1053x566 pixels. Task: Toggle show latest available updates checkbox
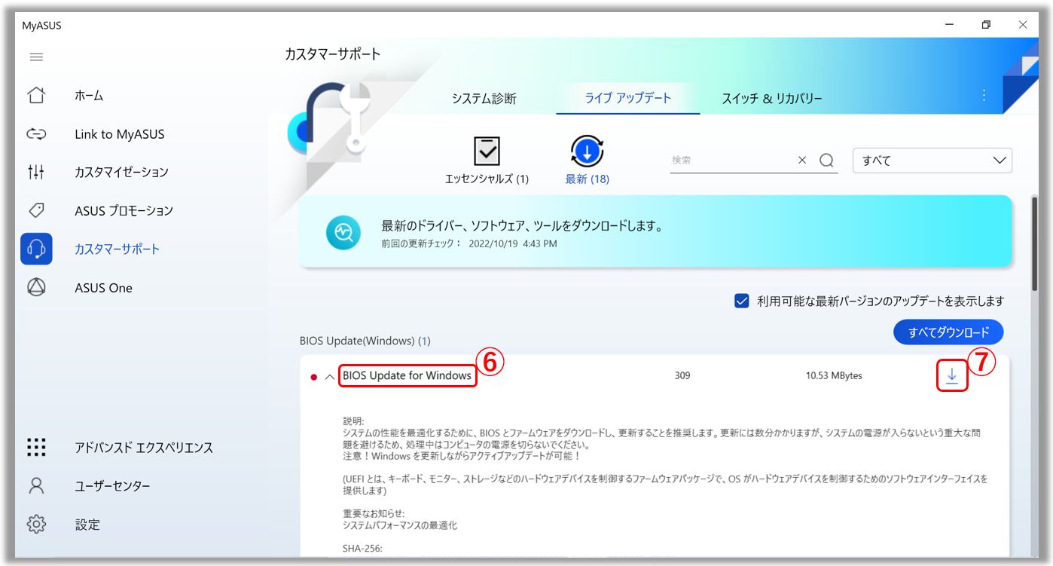pos(741,301)
